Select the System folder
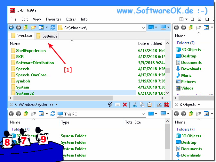This screenshot has width=216, height=162. tap(22, 87)
